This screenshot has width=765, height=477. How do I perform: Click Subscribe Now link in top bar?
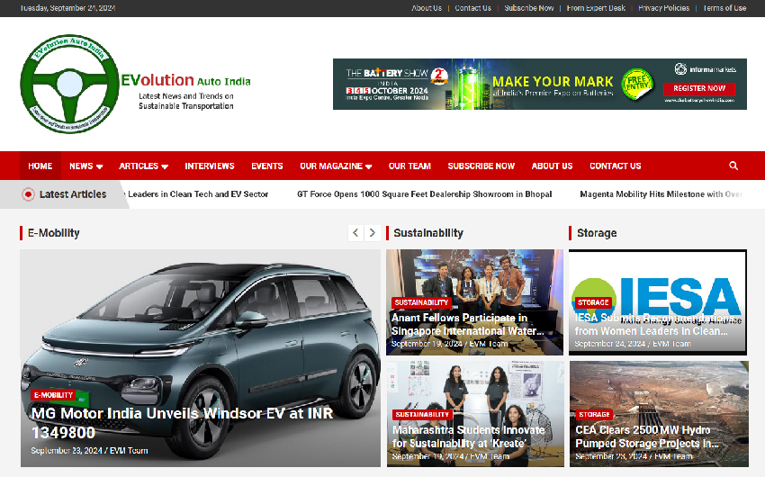coord(529,8)
